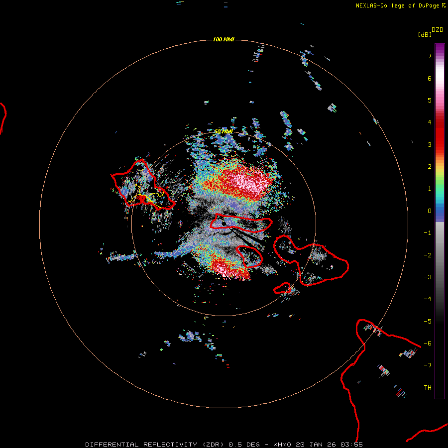This screenshot has width=448, height=448.
Task: Click the 1 value on the color scale
Action: point(430,189)
